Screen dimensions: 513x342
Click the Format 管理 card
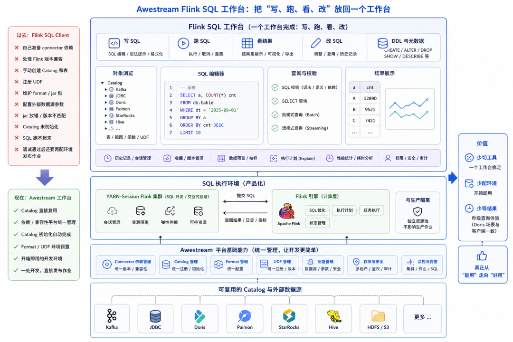coord(232,265)
